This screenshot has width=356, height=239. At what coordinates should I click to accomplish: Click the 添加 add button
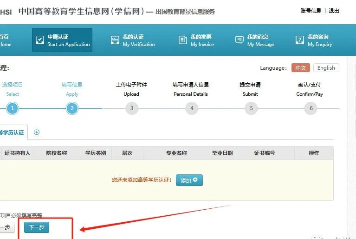189,180
